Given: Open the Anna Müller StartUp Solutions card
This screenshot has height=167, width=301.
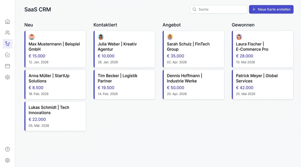Looking at the screenshot, I should (55, 85).
